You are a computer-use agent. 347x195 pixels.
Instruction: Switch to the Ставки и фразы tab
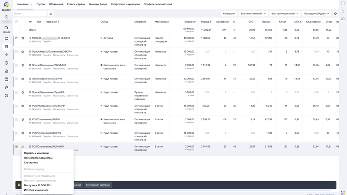tap(76, 4)
